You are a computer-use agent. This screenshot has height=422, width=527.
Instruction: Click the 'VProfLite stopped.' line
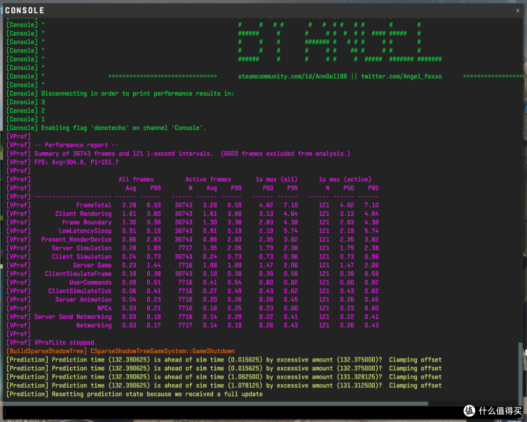[52, 342]
